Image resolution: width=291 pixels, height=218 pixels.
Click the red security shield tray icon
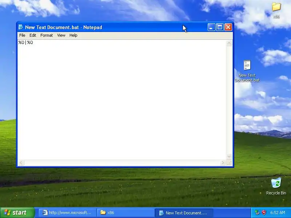(264, 213)
